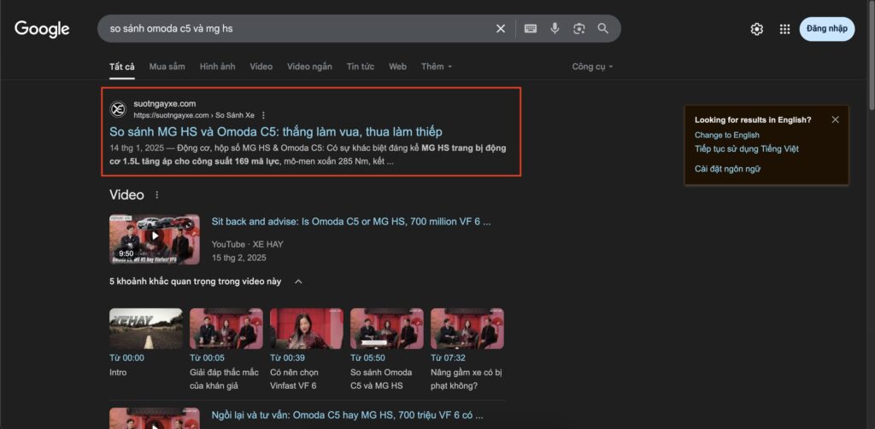
Task: Search by image with camera lens icon
Action: 578,28
